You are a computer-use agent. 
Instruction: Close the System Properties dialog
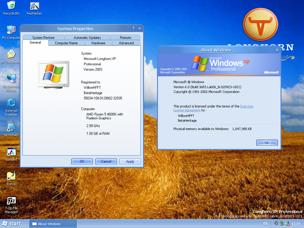(140, 28)
